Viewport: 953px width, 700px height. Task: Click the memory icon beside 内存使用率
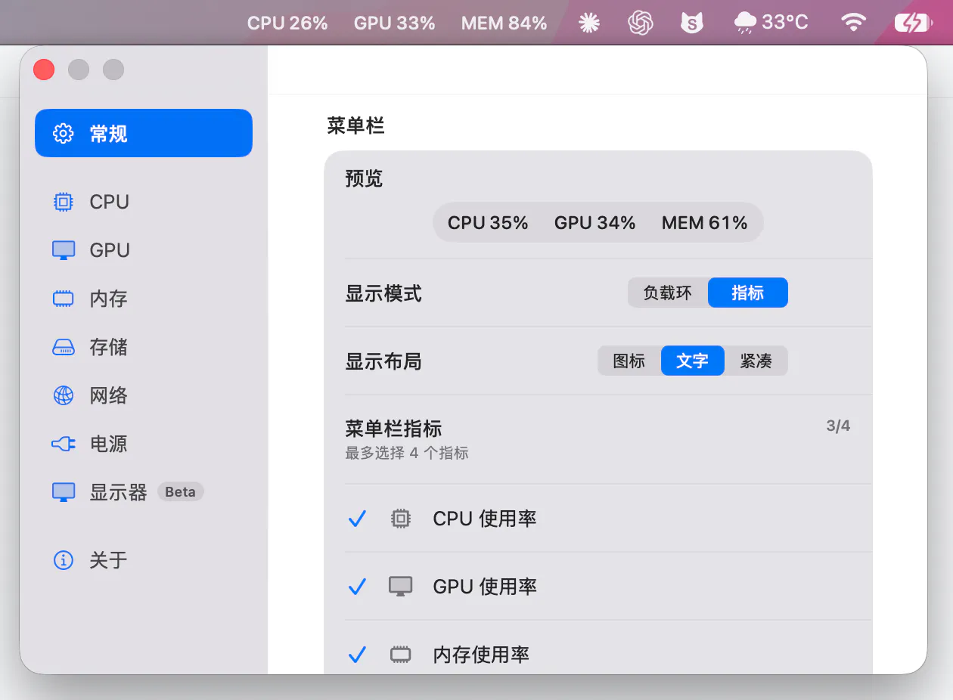point(401,655)
